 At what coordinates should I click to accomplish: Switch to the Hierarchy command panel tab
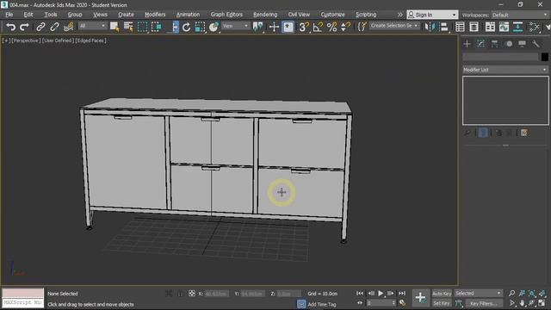point(494,44)
